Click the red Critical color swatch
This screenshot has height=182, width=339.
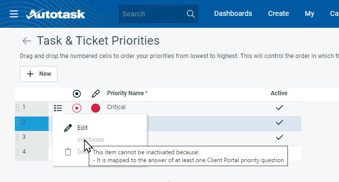pyautogui.click(x=96, y=108)
